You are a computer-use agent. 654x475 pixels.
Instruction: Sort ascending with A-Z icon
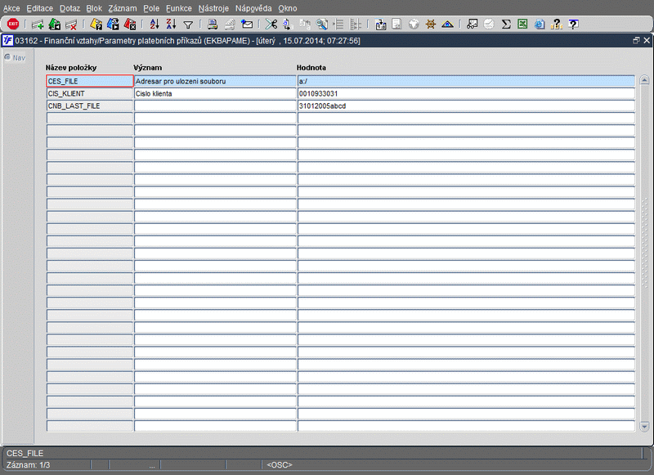click(155, 25)
